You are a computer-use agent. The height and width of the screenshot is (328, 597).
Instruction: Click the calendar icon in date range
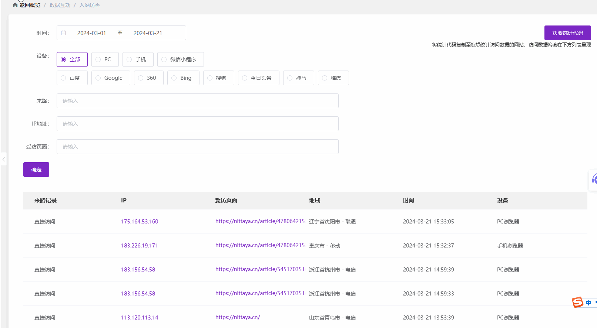click(x=64, y=33)
